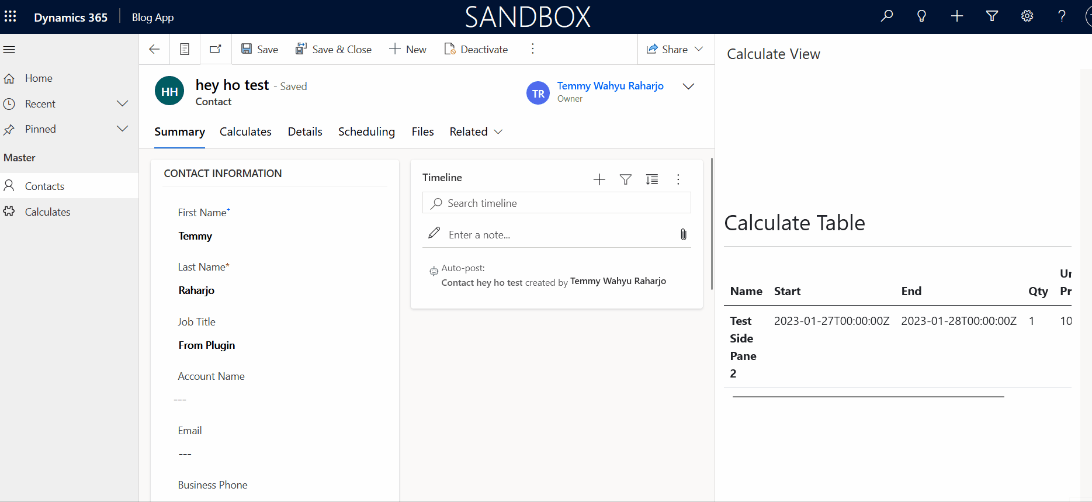Viewport: 1092px width, 502px height.
Task: Toggle the timeline sort order icon
Action: point(652,179)
